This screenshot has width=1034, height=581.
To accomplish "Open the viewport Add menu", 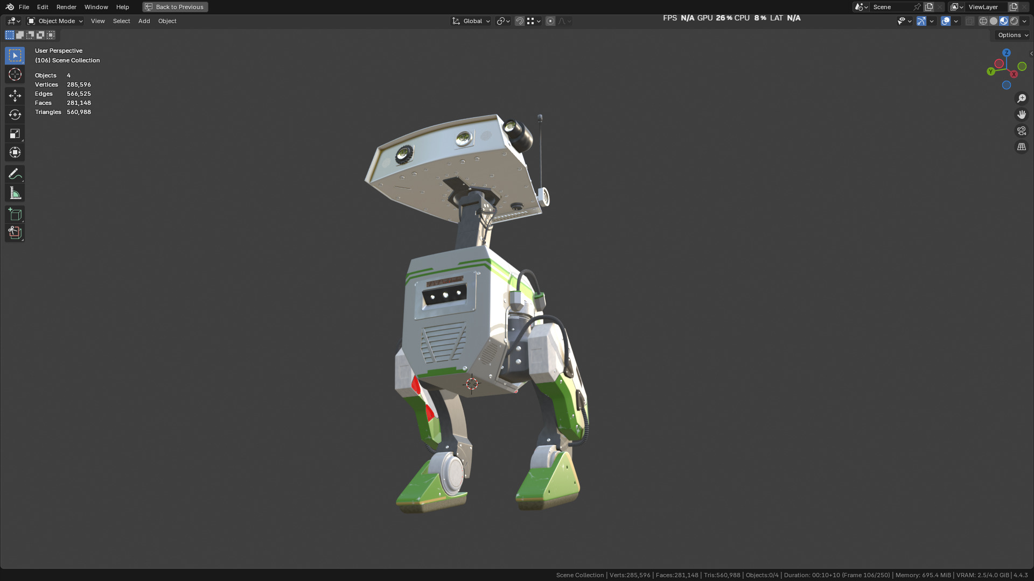I will click(144, 21).
